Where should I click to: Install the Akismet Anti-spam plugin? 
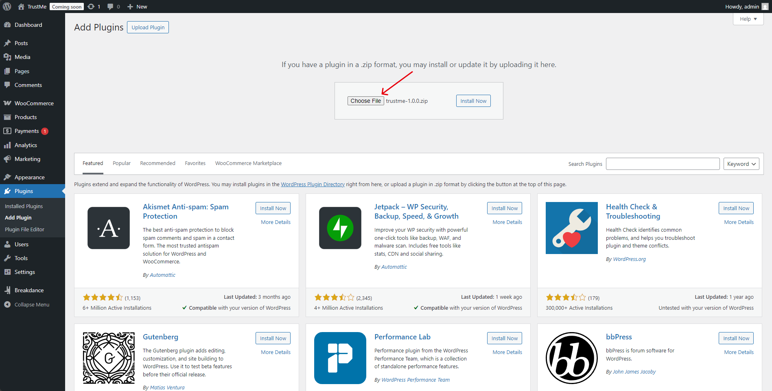[273, 208]
